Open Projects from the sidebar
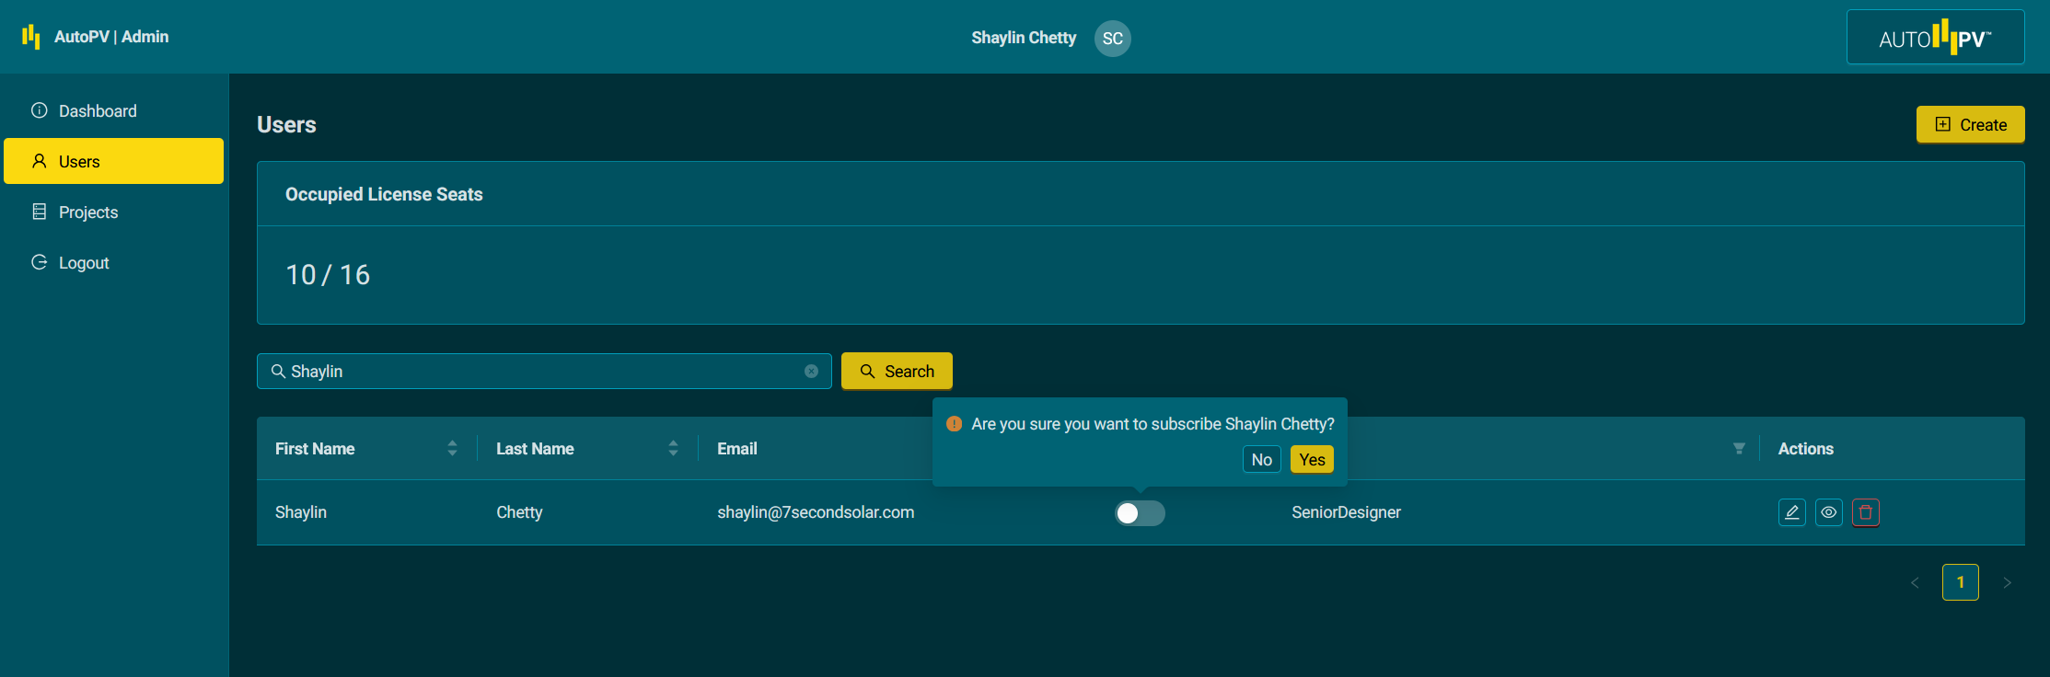This screenshot has width=2050, height=677. tap(88, 212)
